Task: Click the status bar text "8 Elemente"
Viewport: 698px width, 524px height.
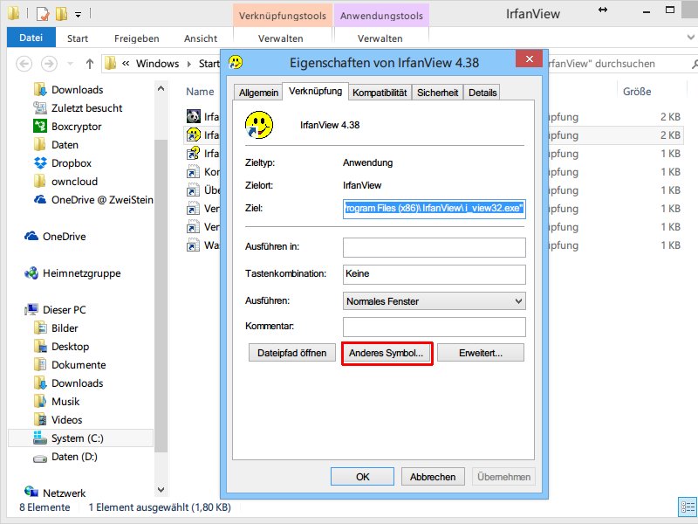Action: click(x=44, y=507)
